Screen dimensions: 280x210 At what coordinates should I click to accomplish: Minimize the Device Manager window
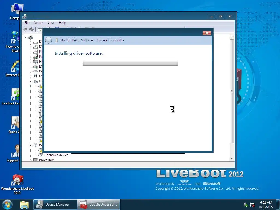click(x=212, y=17)
